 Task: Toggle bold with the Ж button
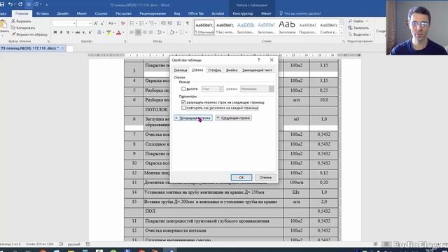click(x=55, y=32)
